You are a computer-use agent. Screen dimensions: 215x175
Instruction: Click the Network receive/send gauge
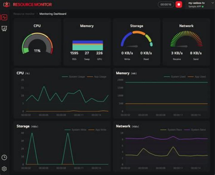(186, 39)
